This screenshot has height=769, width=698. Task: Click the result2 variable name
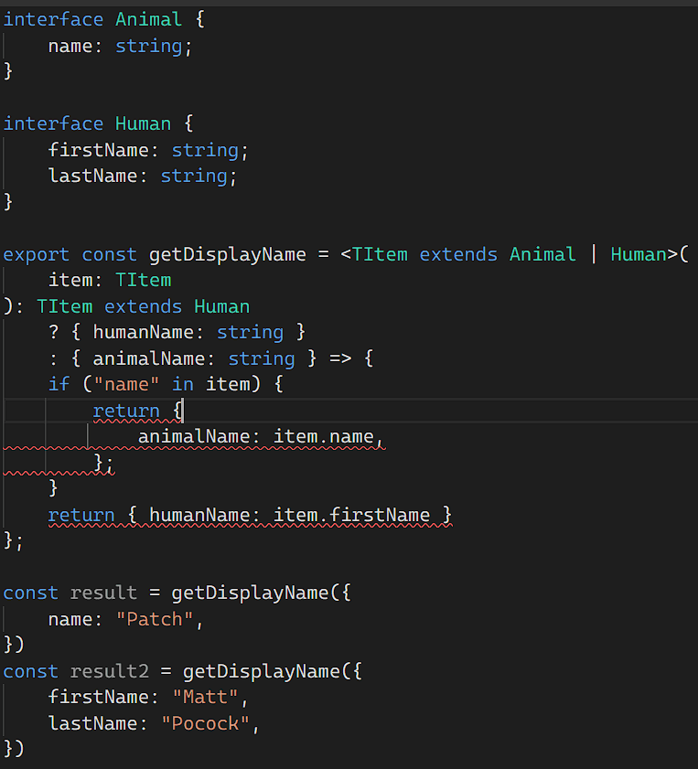click(x=109, y=671)
